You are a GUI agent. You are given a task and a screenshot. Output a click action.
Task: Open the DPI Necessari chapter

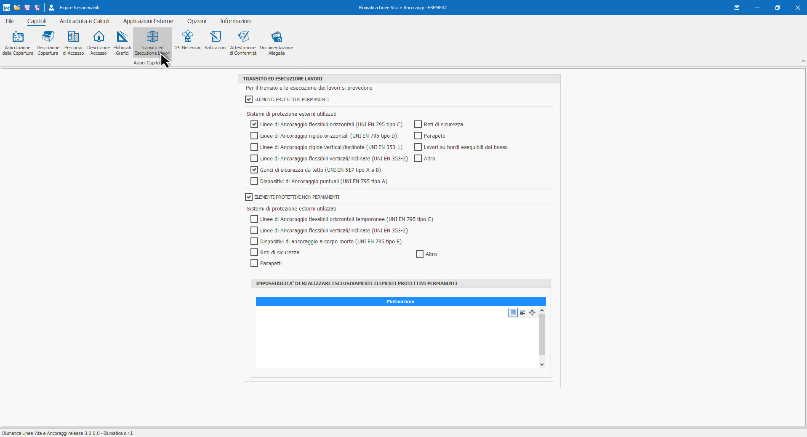[x=187, y=41]
